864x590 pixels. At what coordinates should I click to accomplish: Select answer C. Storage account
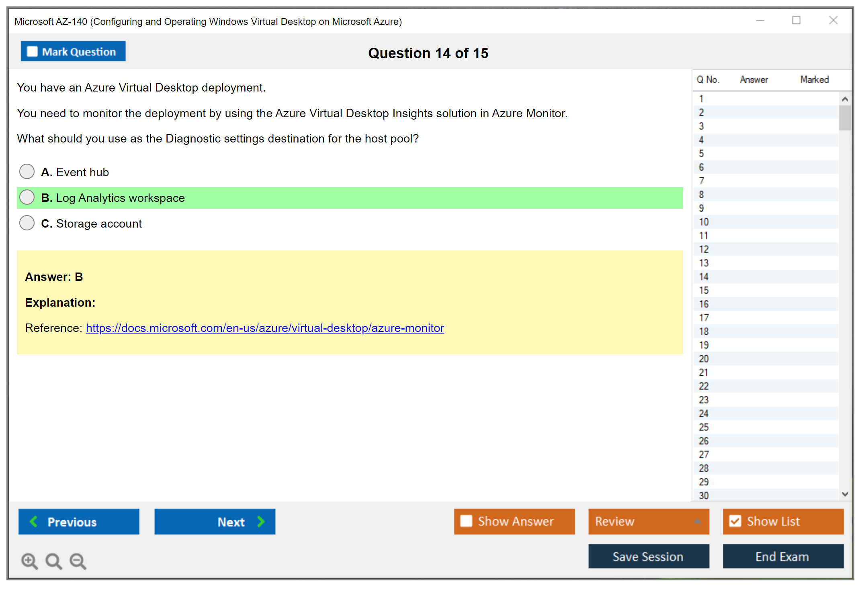(27, 223)
